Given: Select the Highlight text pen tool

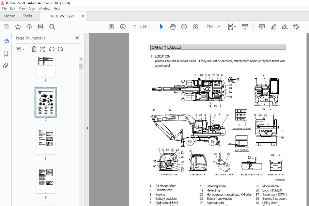Looking at the screenshot, I should click(x=273, y=27).
